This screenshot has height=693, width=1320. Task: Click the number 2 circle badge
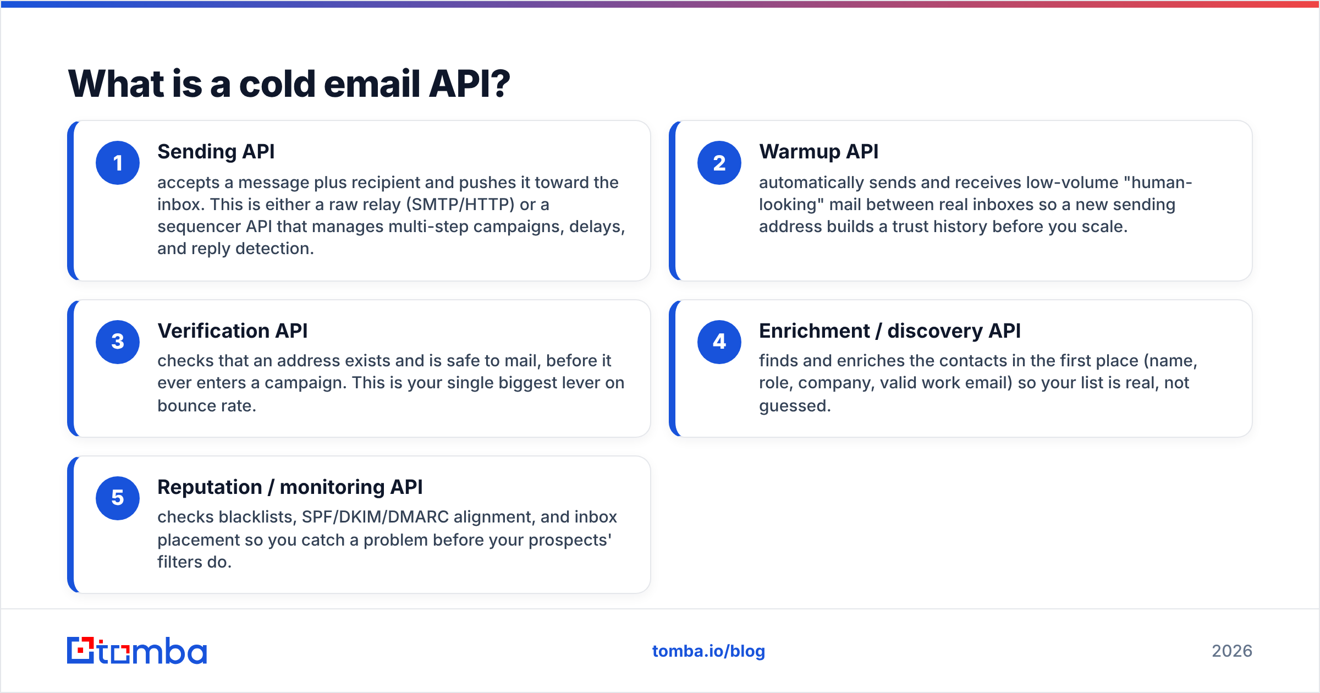(x=719, y=163)
